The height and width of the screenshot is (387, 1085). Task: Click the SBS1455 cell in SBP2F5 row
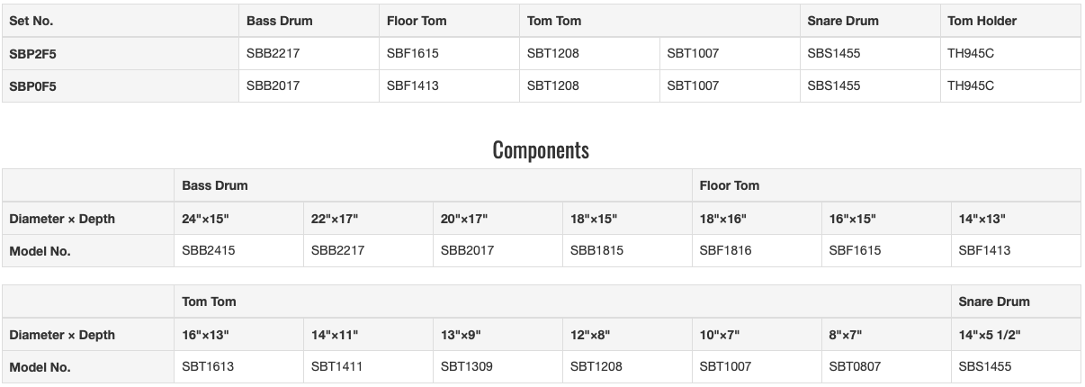(871, 53)
